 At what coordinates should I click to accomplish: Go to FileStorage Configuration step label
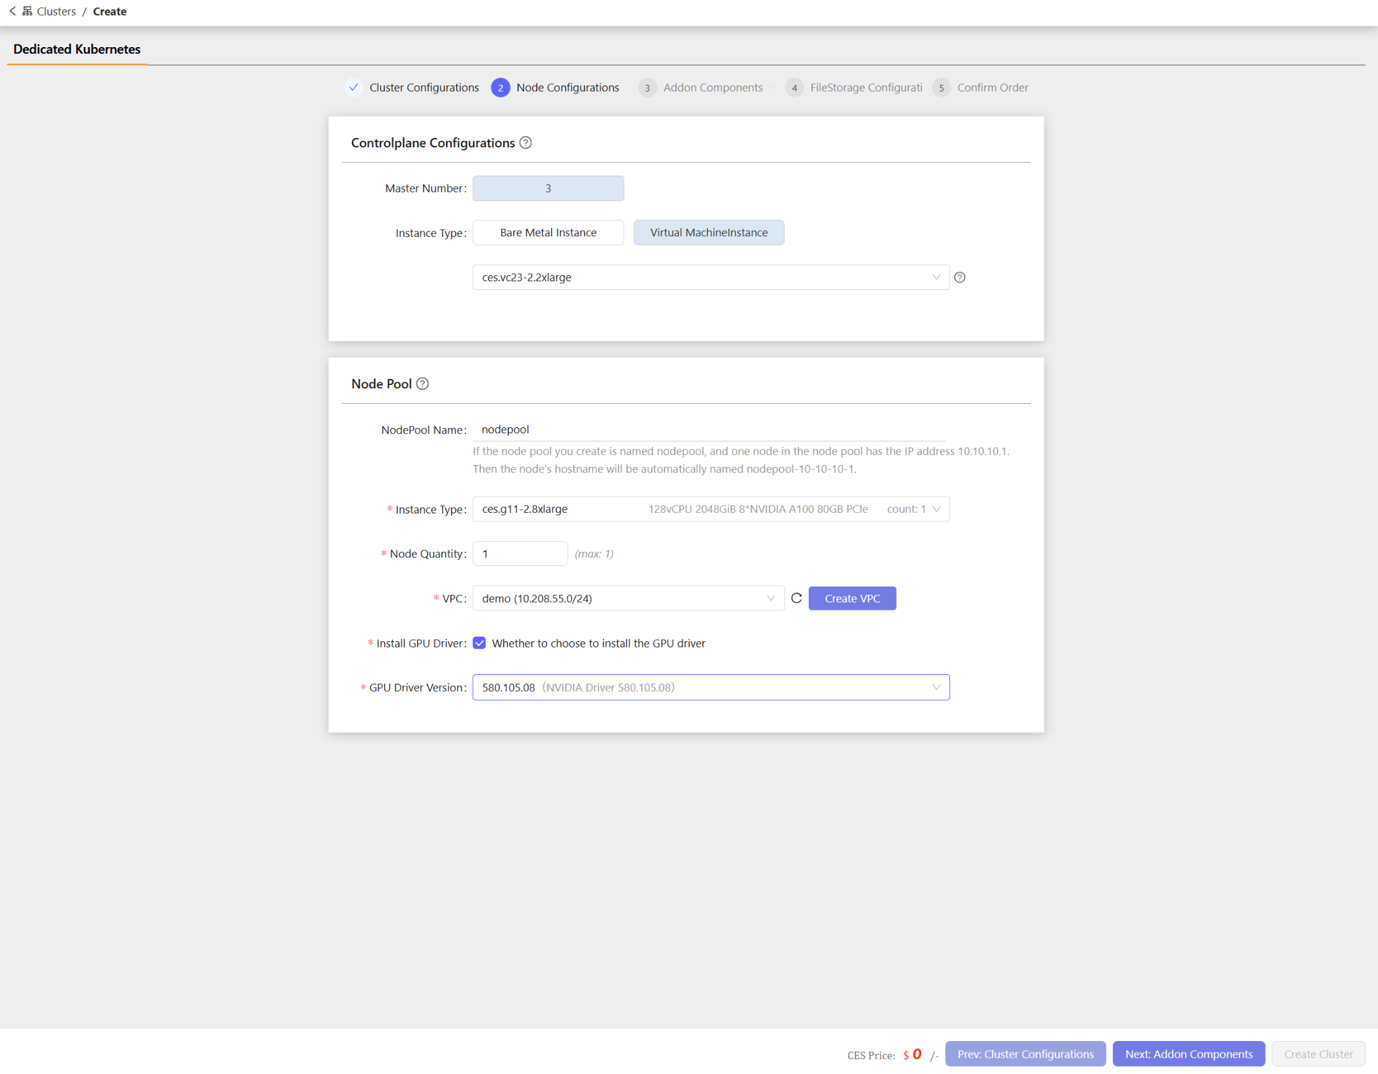[x=866, y=87]
